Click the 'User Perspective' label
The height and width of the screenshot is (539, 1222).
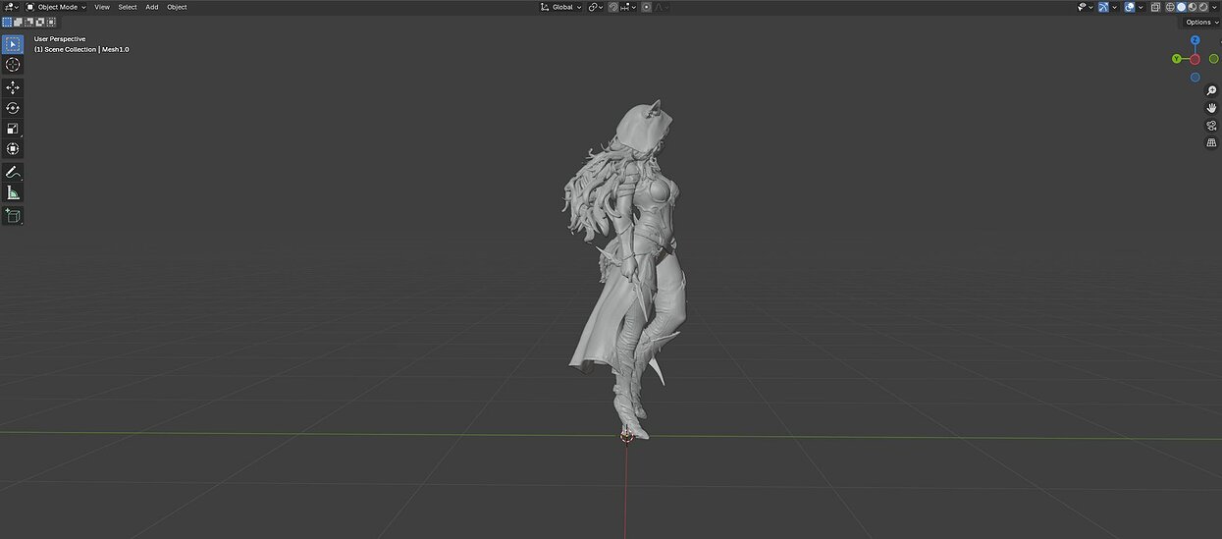(x=60, y=39)
